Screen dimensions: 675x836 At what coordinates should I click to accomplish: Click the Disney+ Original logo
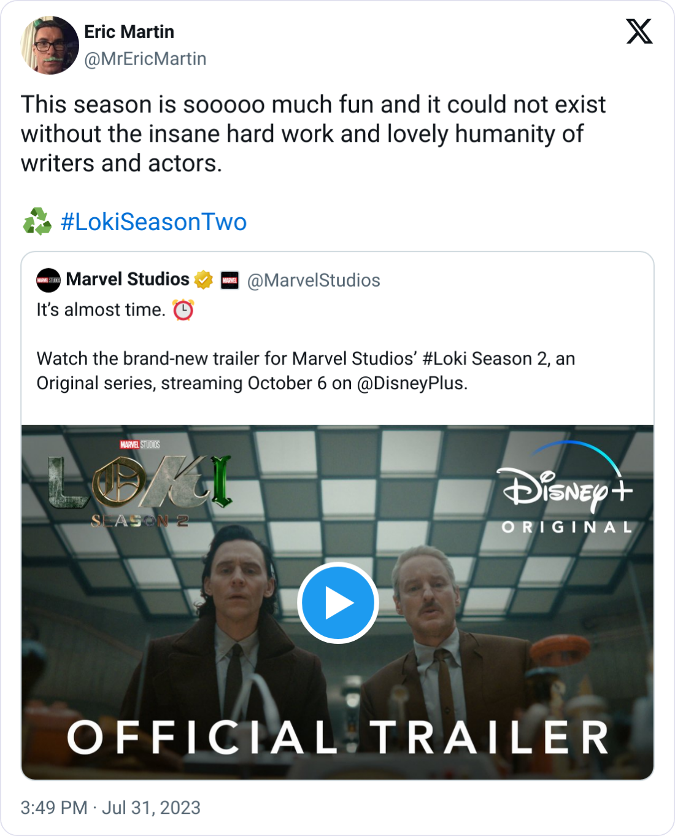566,489
